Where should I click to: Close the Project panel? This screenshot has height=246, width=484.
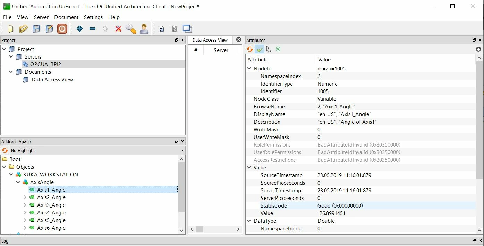[x=182, y=40]
